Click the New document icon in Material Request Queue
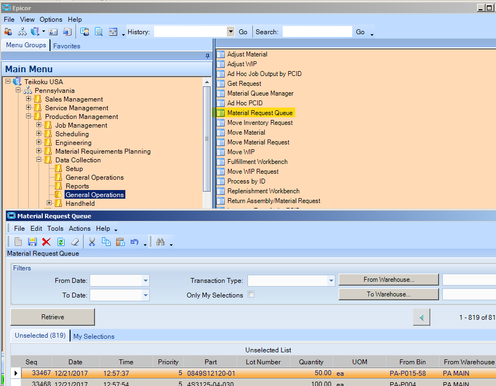 pyautogui.click(x=18, y=242)
